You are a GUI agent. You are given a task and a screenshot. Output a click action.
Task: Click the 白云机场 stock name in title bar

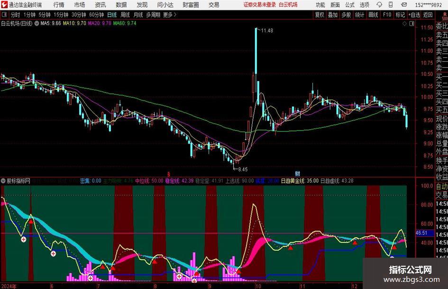point(288,5)
